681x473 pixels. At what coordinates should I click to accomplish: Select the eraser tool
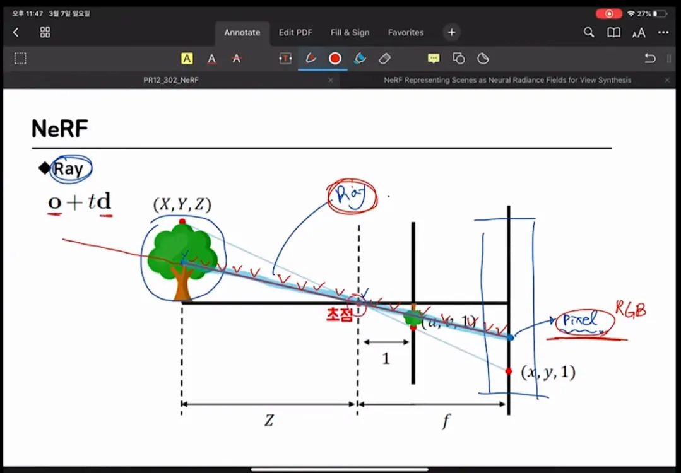(384, 59)
